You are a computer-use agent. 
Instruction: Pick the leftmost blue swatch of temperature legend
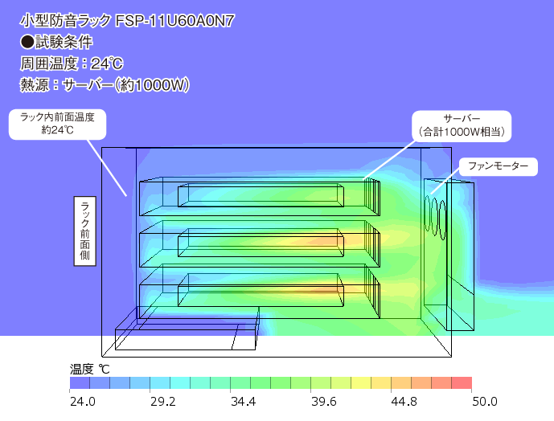pyautogui.click(x=80, y=383)
